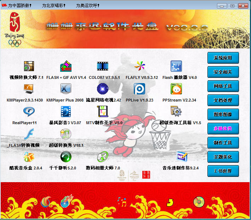The width and height of the screenshot is (251, 220).
Task: Click the CD disc icon in bottom banner
Action: pos(199,202)
